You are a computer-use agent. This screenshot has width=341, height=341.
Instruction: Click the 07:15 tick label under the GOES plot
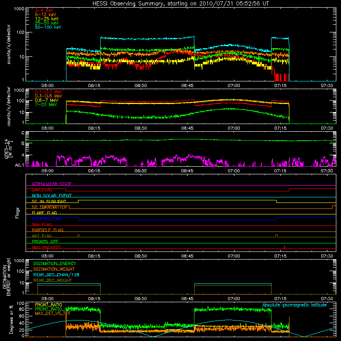click(x=280, y=171)
